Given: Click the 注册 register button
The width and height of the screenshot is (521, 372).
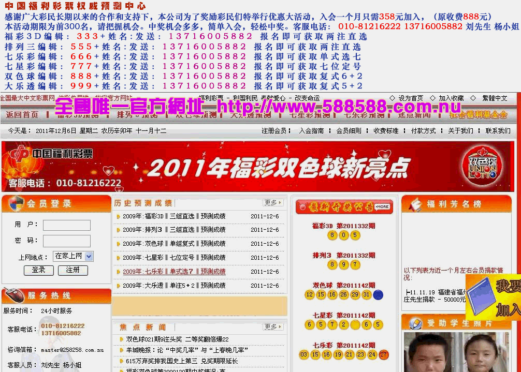Looking at the screenshot, I should tap(73, 271).
